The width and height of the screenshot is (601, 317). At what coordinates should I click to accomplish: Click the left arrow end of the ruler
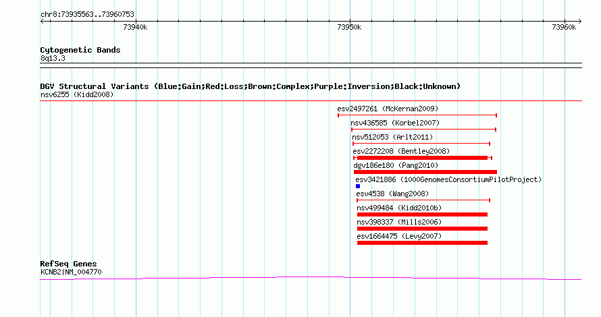click(x=42, y=22)
